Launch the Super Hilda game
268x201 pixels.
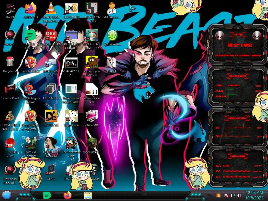[x=71, y=118]
